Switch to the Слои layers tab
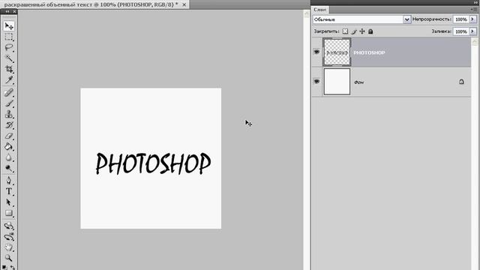 [320, 10]
